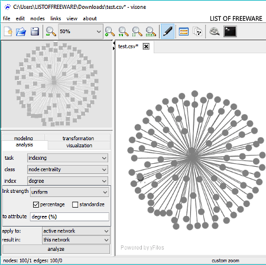Enable the standardize checkbox
This screenshot has width=266, height=265.
pos(75,205)
